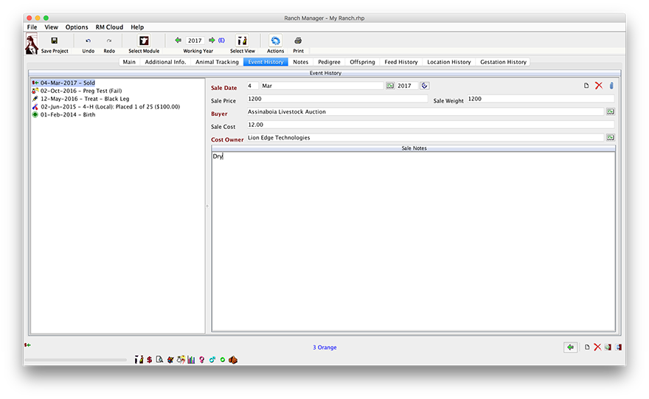Click the Sale Weight input field

point(540,99)
